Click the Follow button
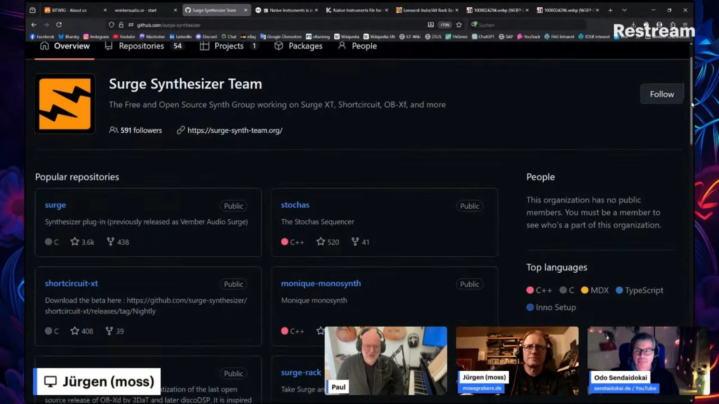Image resolution: width=719 pixels, height=404 pixels. [x=662, y=94]
